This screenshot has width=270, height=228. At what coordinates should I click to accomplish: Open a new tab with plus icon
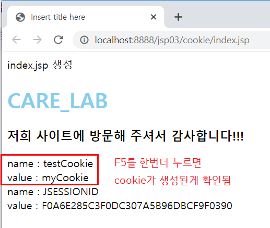click(178, 17)
